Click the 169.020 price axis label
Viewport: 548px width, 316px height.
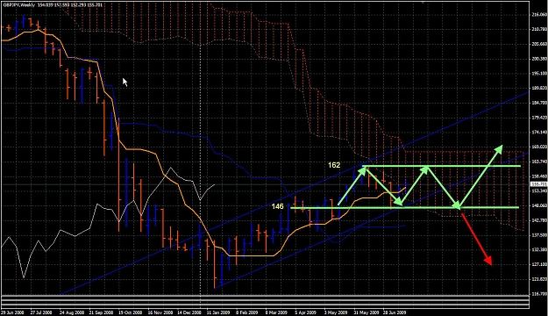[x=539, y=147]
